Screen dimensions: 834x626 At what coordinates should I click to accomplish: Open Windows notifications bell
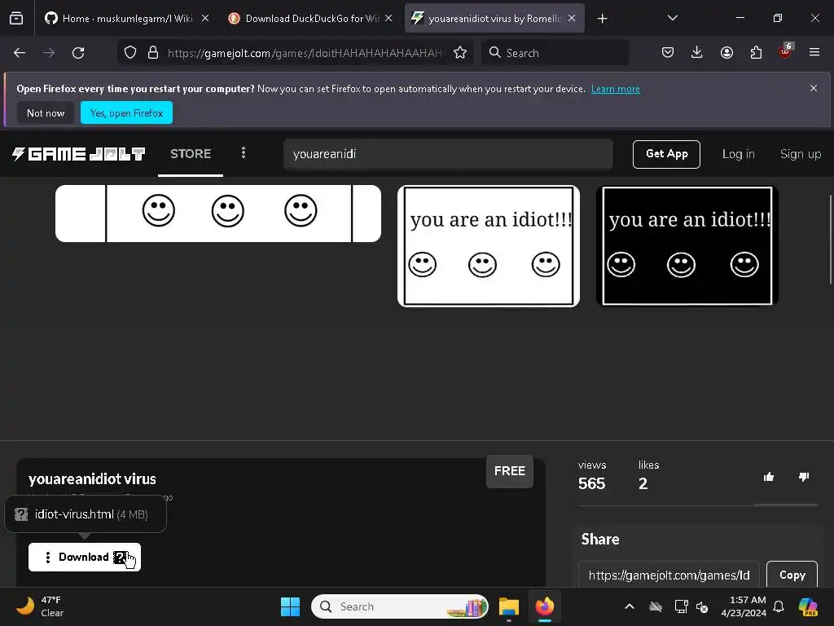click(779, 606)
